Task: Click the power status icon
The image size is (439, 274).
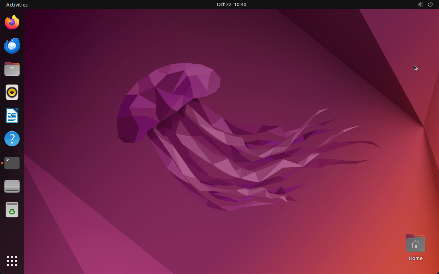Action: [430, 4]
